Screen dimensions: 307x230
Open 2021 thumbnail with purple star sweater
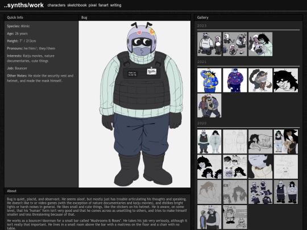[x=235, y=80]
